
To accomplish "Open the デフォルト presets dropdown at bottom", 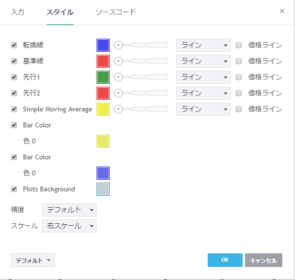I will (x=33, y=260).
